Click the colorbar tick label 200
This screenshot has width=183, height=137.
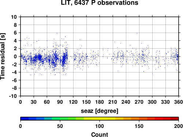(x=179, y=126)
